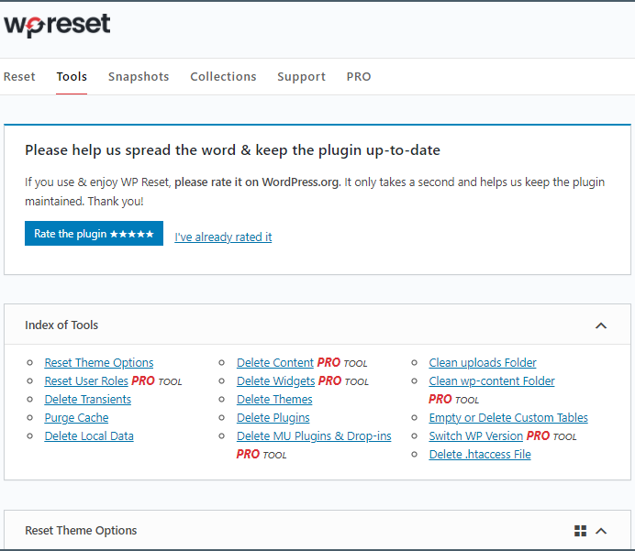
Task: Switch to the PRO tab
Action: (359, 76)
